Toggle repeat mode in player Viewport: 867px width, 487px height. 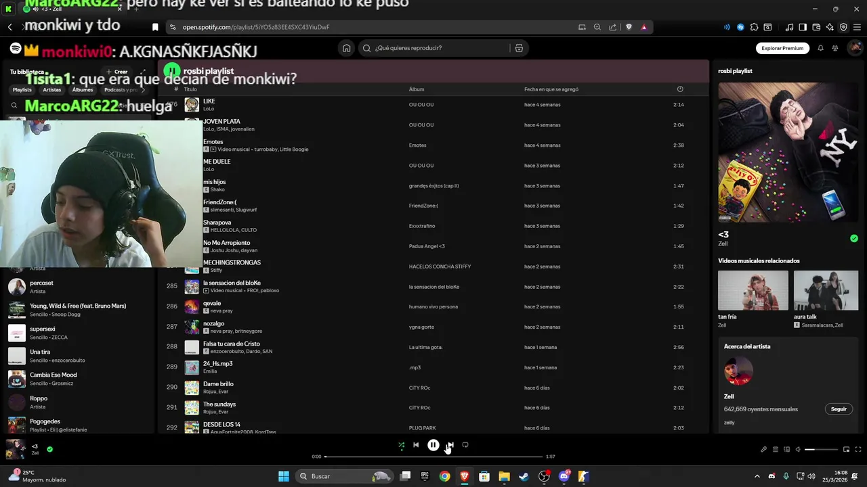coord(465,445)
